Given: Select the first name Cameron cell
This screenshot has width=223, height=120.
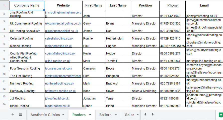Looking at the screenshot, I should click(x=94, y=66).
